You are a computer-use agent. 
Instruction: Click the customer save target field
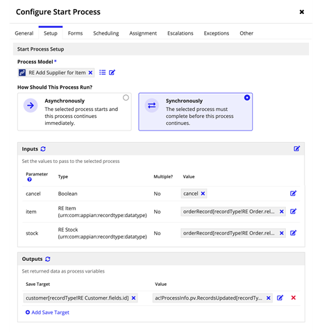(x=81, y=298)
